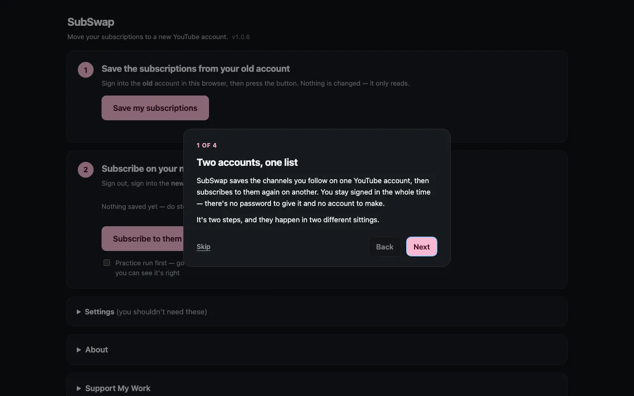Click 'Save the subscriptions from your old account' heading
This screenshot has height=396, width=634.
(x=196, y=69)
